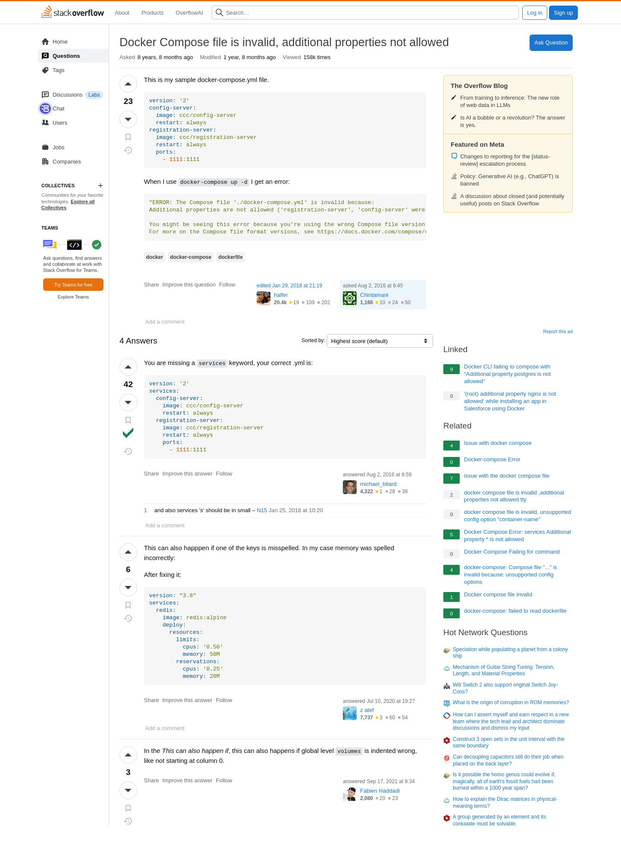Open 'What is the origin of corruption in ROM memories?'
Image resolution: width=621 pixels, height=863 pixels.
coord(511,702)
